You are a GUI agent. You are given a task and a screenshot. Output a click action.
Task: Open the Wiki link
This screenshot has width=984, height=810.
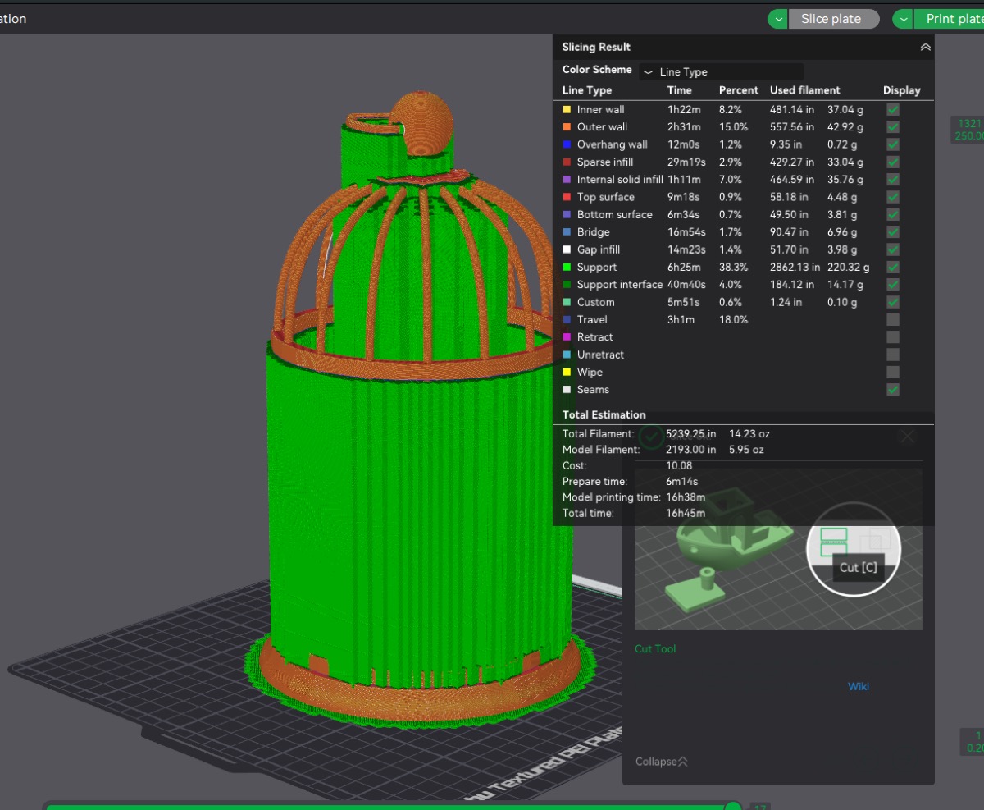pos(859,686)
